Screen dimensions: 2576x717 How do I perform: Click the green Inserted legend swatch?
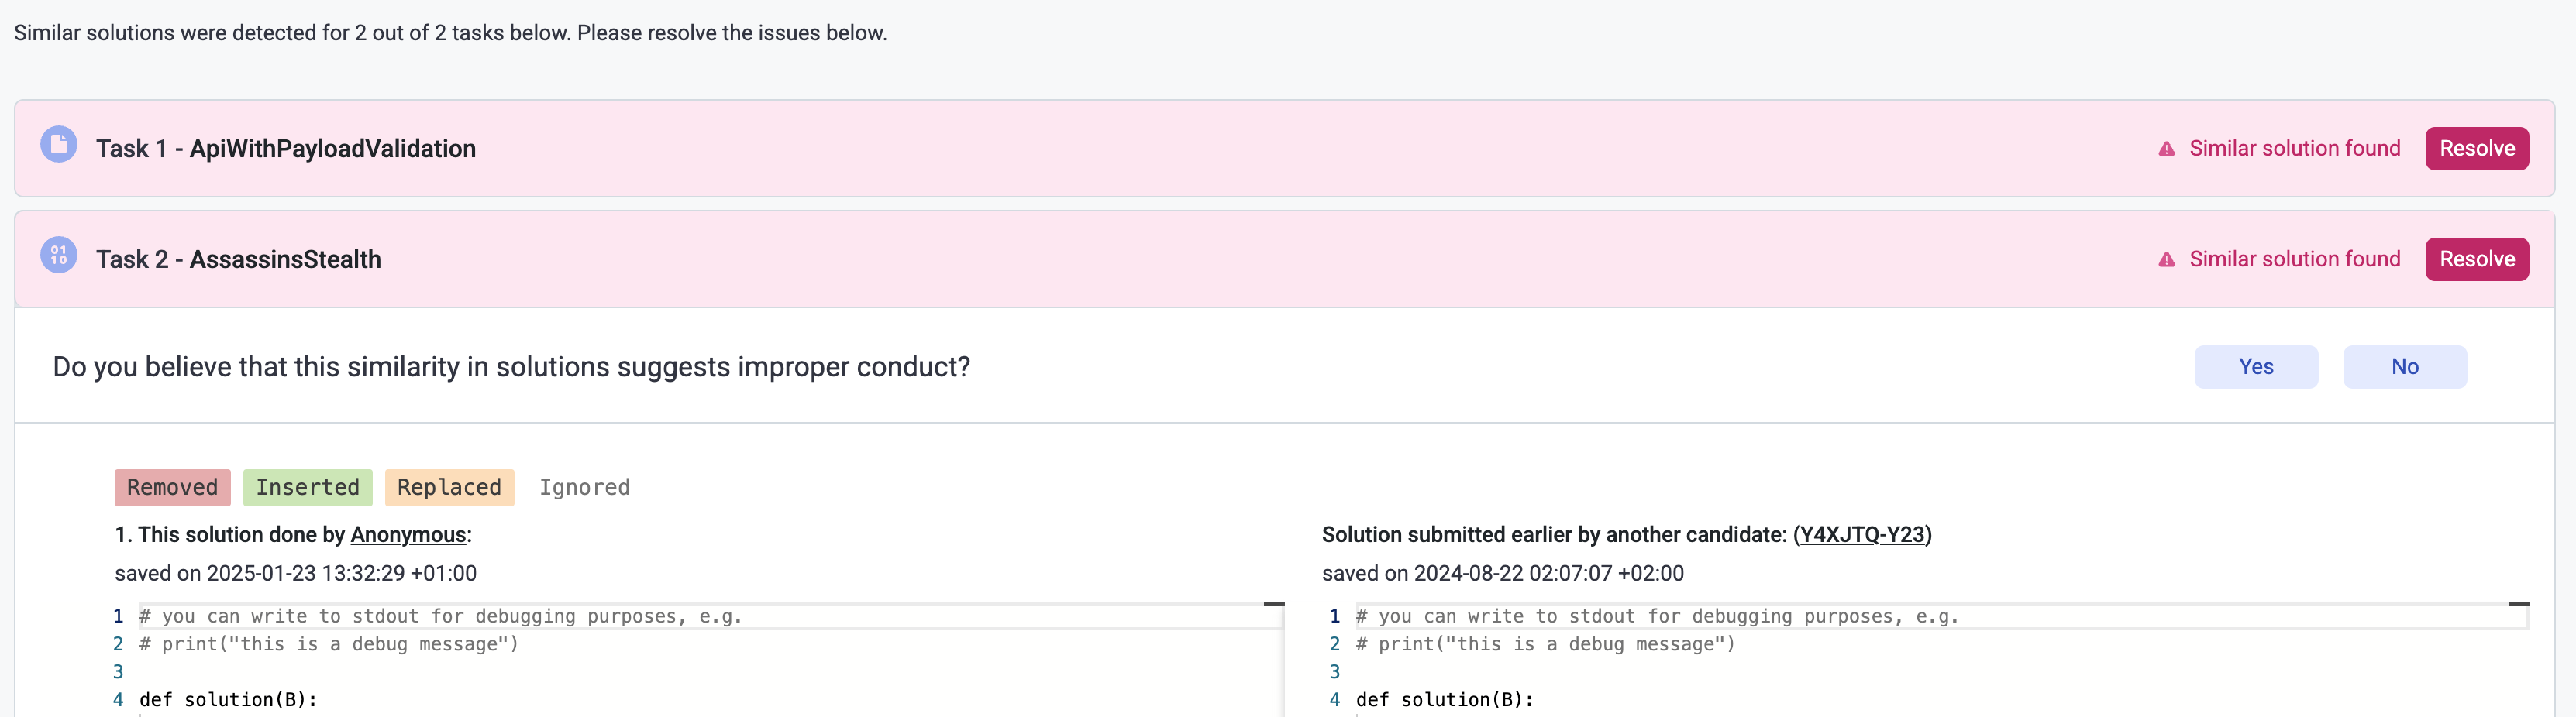pyautogui.click(x=307, y=487)
